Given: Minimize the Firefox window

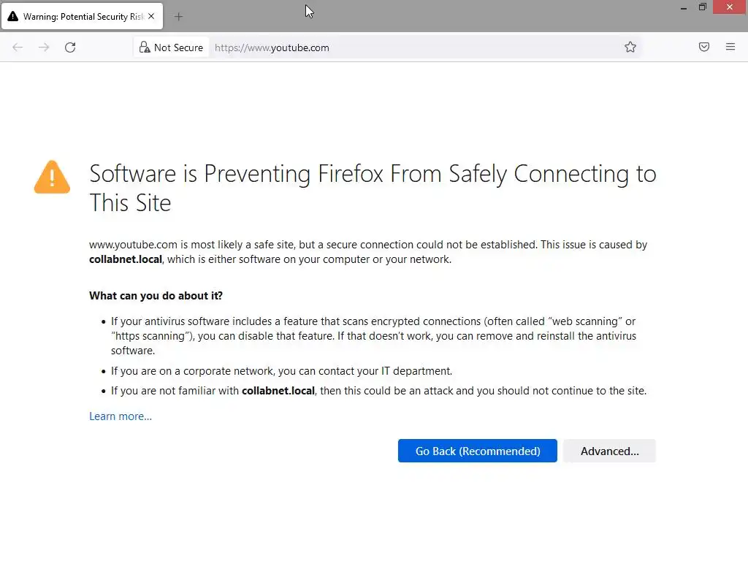Looking at the screenshot, I should [x=684, y=7].
